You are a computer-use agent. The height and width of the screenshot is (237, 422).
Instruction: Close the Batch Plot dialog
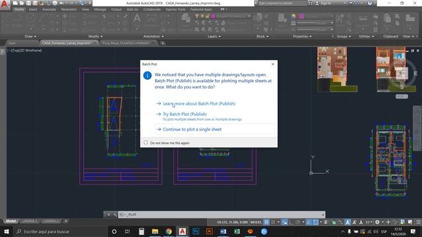(273, 64)
